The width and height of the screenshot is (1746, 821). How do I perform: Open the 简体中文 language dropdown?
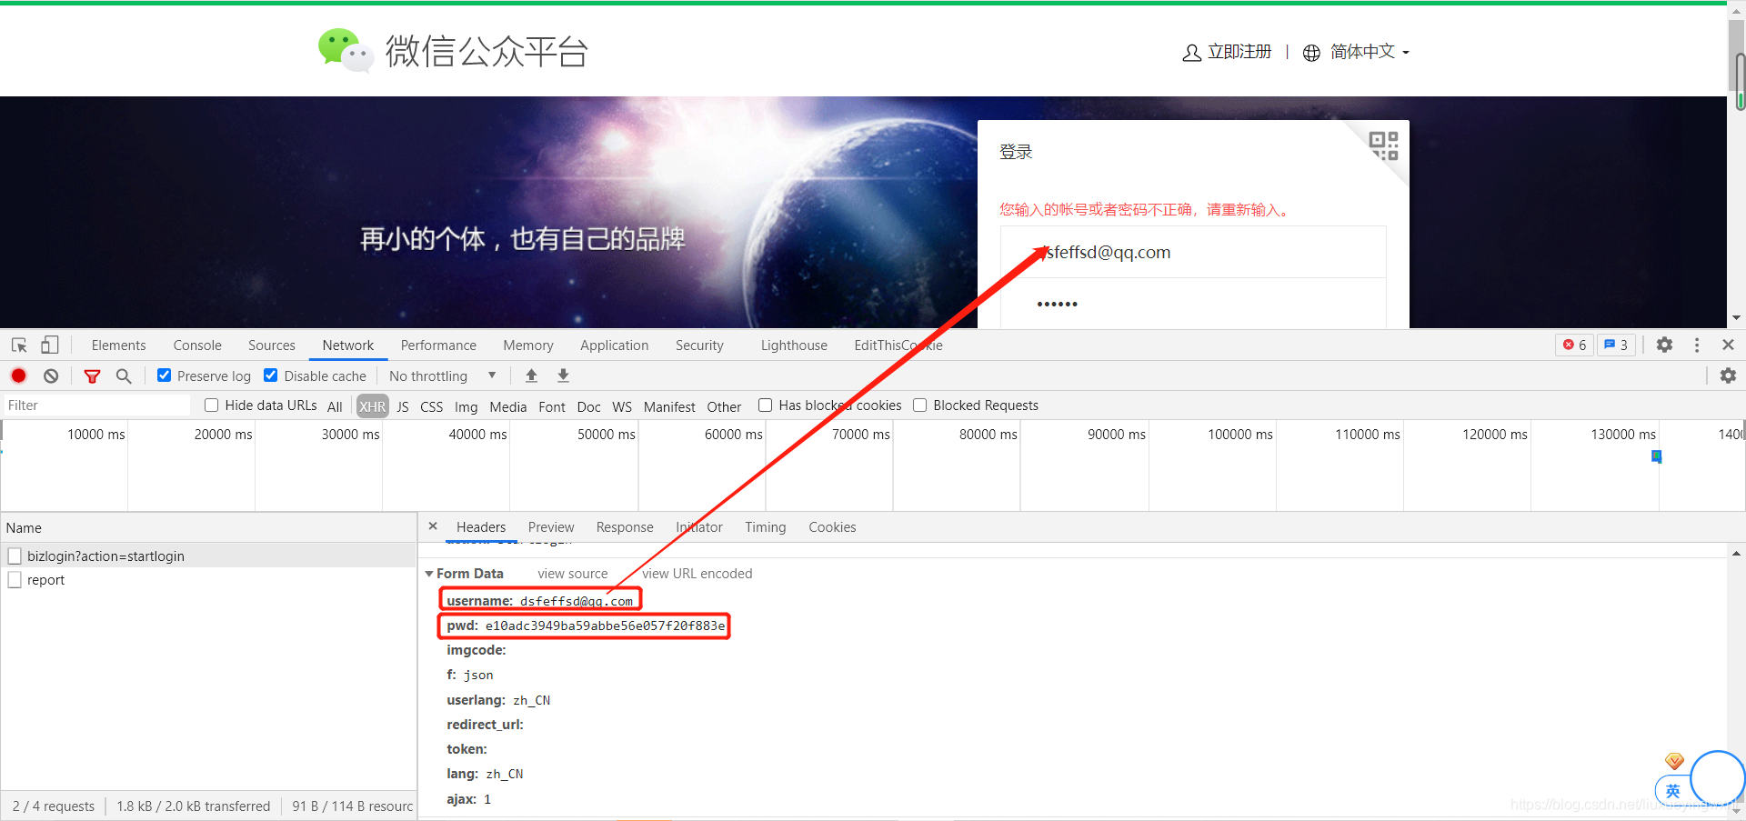(1370, 52)
